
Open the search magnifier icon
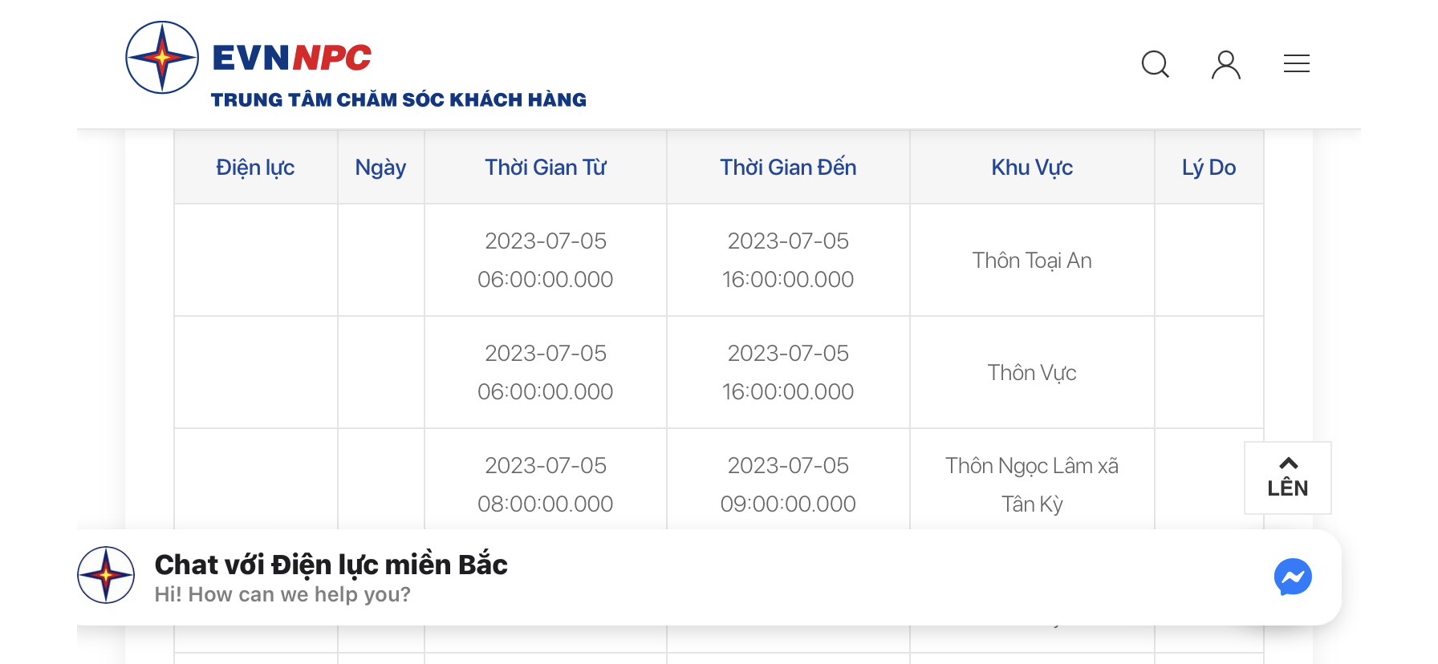pyautogui.click(x=1156, y=64)
